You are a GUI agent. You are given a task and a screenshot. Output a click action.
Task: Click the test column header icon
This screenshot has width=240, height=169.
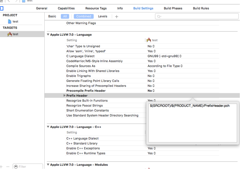[149, 40]
